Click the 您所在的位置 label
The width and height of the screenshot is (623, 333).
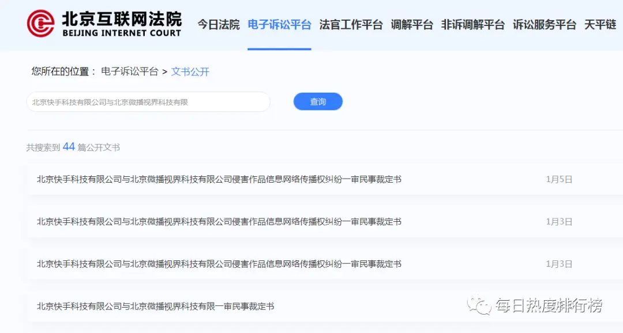pos(60,71)
